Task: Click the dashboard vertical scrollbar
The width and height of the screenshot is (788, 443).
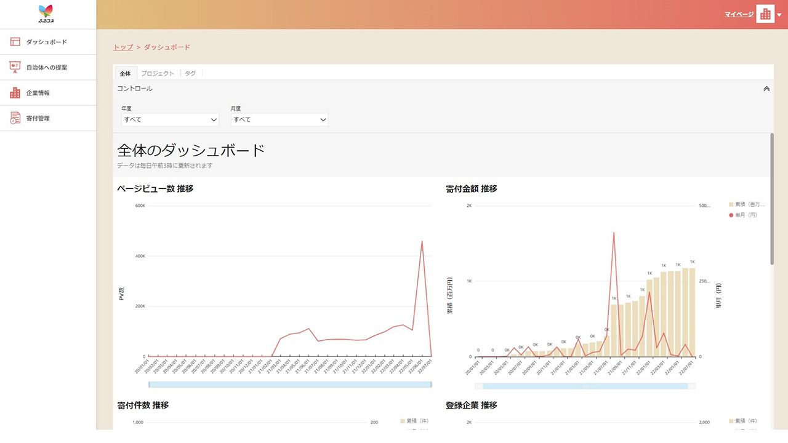Action: [x=772, y=199]
